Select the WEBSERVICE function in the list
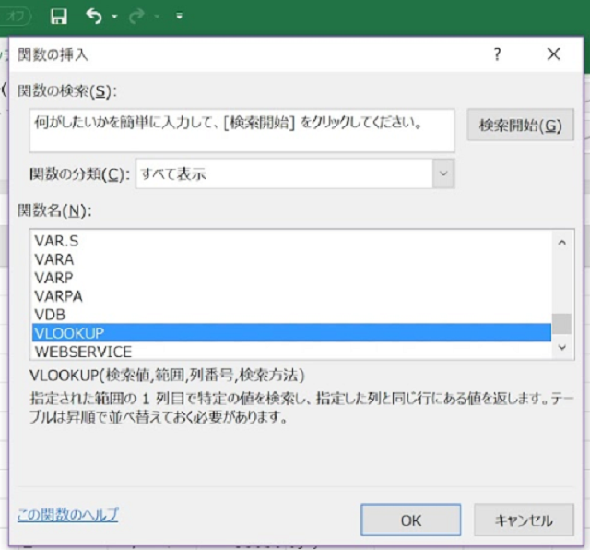Viewport: 590px width, 550px height. [x=83, y=352]
